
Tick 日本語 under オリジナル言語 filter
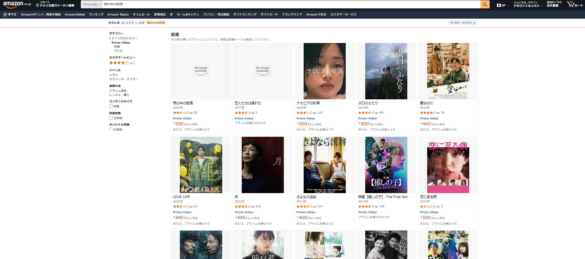pos(111,130)
